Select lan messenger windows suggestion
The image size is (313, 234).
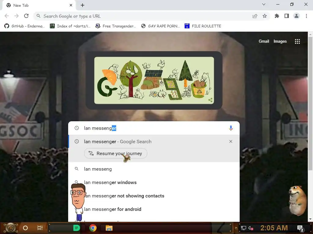154,182
